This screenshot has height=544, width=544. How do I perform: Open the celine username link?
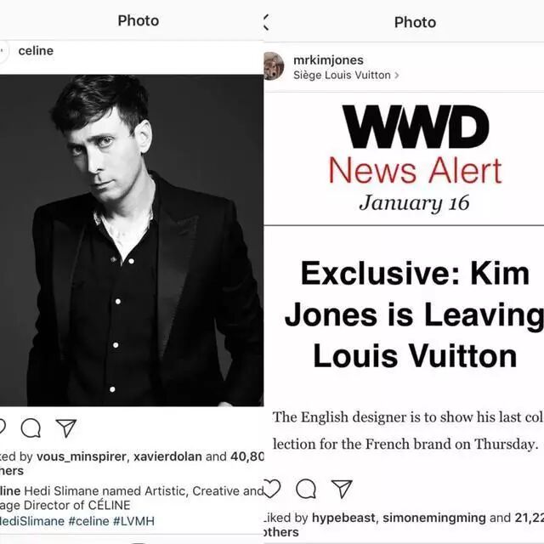click(x=36, y=51)
